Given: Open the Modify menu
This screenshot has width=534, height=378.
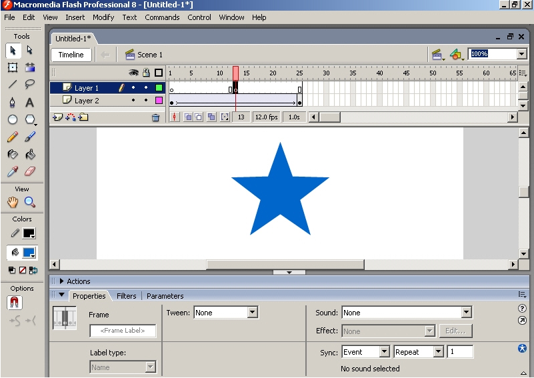Looking at the screenshot, I should pos(103,17).
